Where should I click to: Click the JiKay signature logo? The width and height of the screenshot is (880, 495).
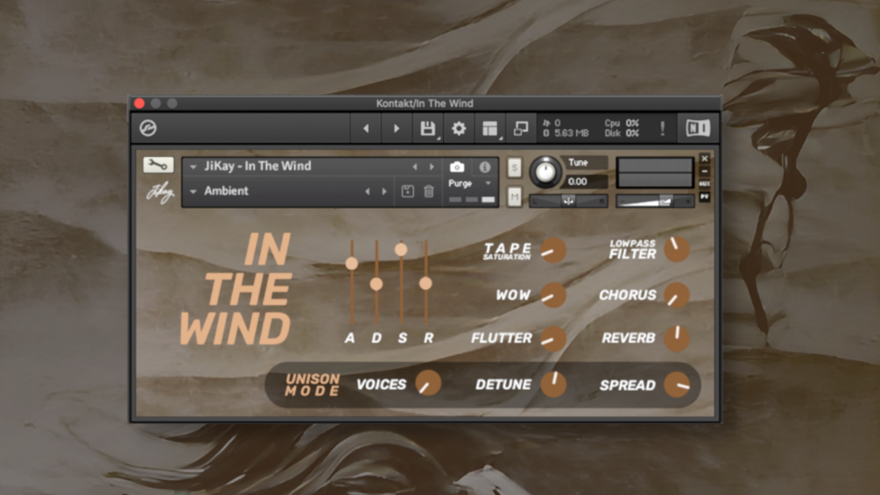pos(160,193)
